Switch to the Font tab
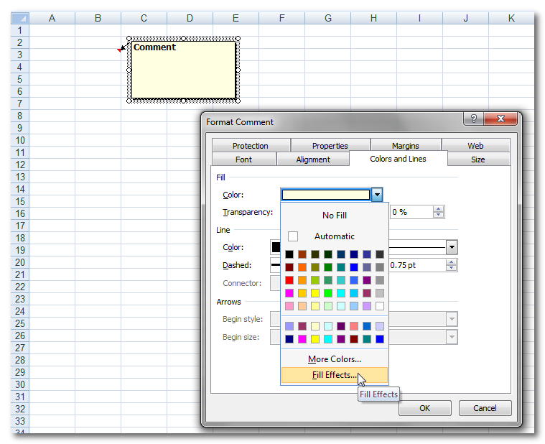 (243, 159)
